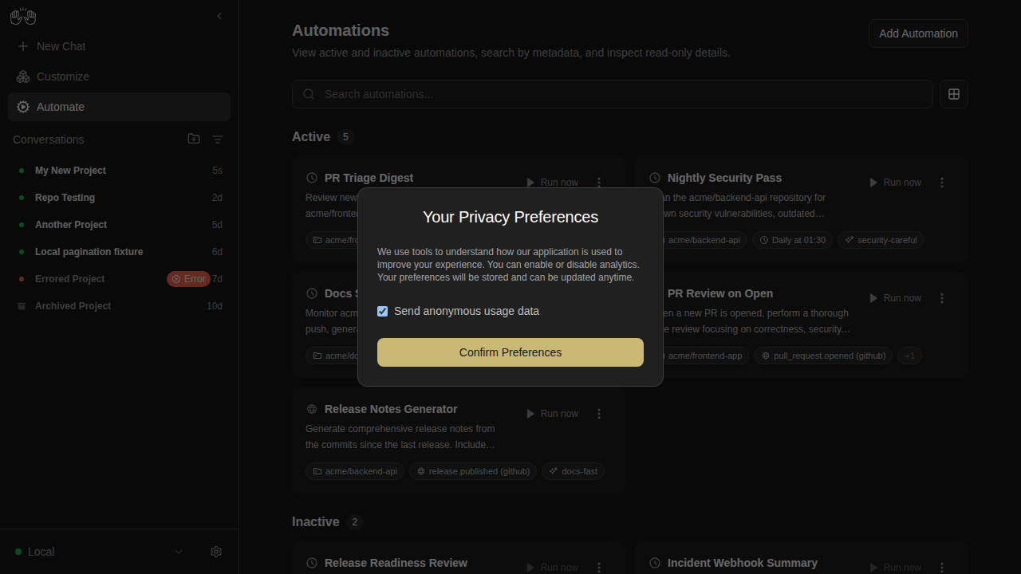Open Release Notes Generator automation title
The width and height of the screenshot is (1021, 574).
(x=391, y=409)
